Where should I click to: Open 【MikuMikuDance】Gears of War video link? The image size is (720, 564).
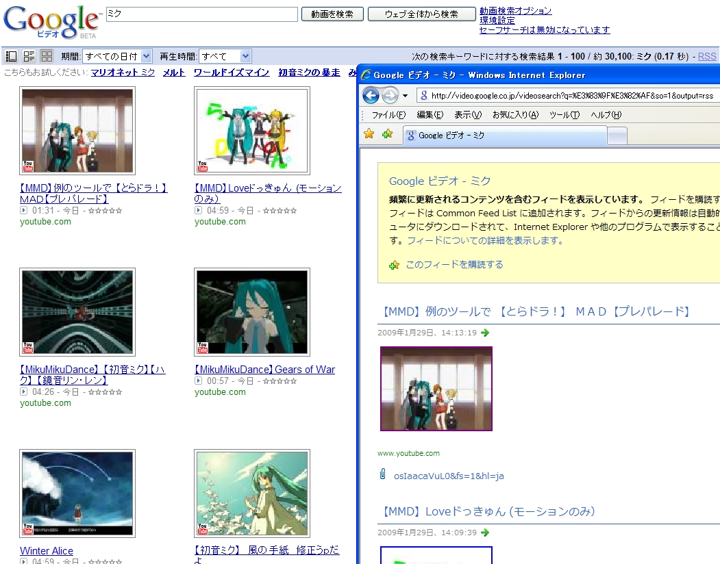[x=264, y=370]
